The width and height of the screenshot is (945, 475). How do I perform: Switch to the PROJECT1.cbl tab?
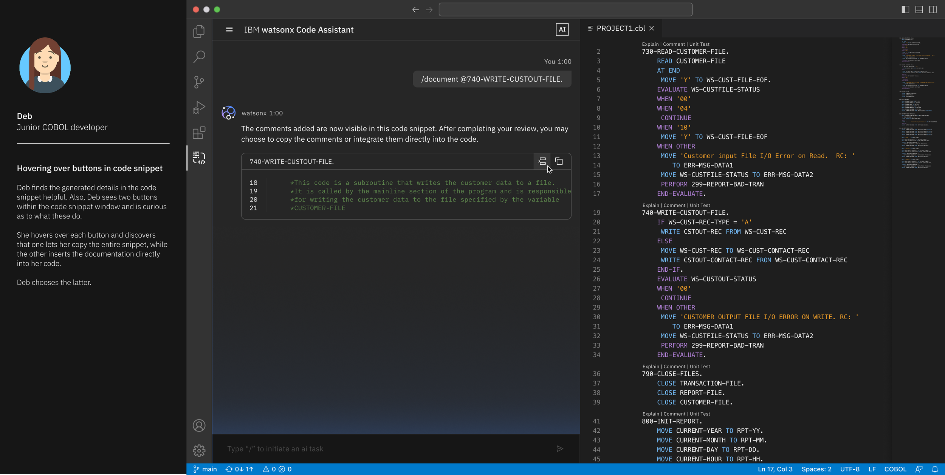click(x=620, y=28)
